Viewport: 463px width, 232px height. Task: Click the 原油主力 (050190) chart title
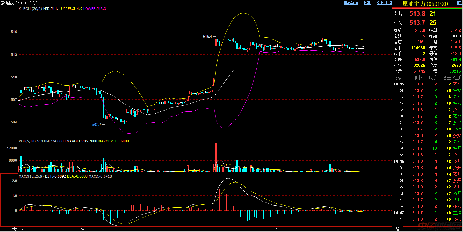(19, 3)
